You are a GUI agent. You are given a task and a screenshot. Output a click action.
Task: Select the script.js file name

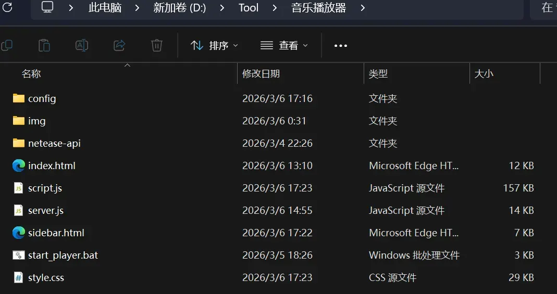pyautogui.click(x=45, y=188)
